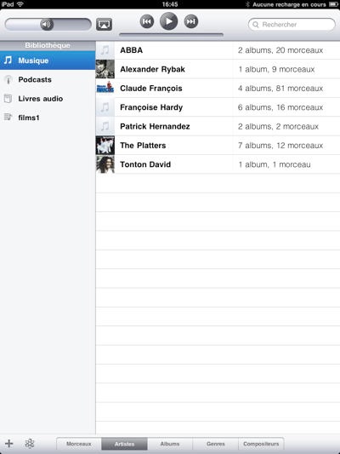Click the AirPlay output icon
This screenshot has height=454, width=340.
[x=104, y=25]
